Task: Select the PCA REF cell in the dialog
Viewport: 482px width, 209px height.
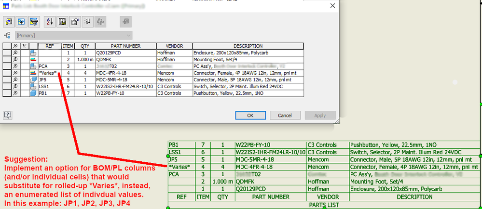Action: pyautogui.click(x=50, y=66)
